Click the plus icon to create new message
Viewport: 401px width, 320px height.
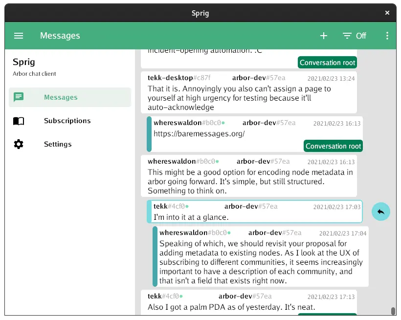tap(324, 36)
